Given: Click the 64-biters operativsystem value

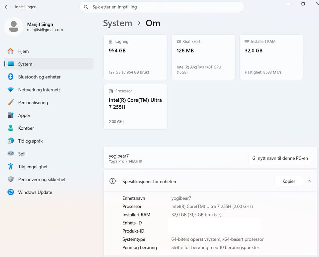Looking at the screenshot, I should pos(217,239).
